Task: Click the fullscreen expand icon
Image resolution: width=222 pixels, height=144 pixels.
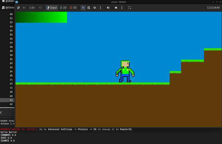Action: (x=130, y=8)
